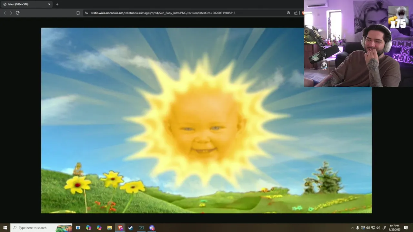The height and width of the screenshot is (232, 413).
Task: Launch the Copilot app from the taskbar
Action: click(x=99, y=228)
